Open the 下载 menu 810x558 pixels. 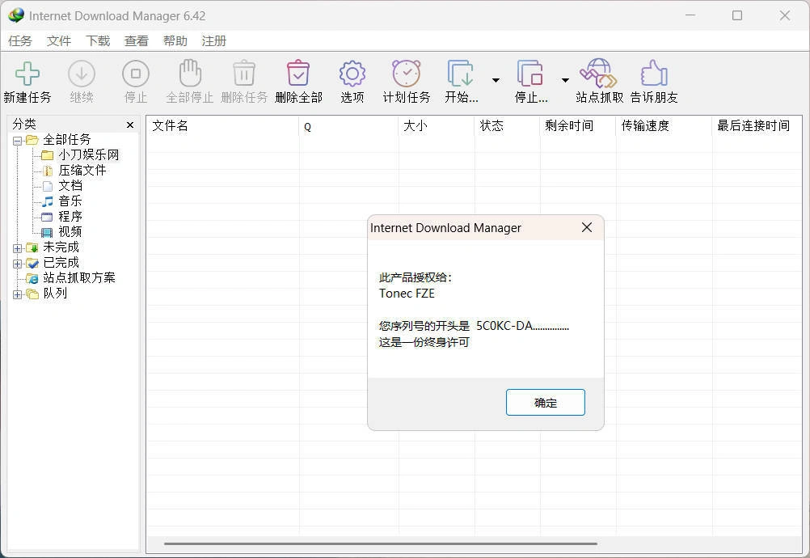point(97,40)
